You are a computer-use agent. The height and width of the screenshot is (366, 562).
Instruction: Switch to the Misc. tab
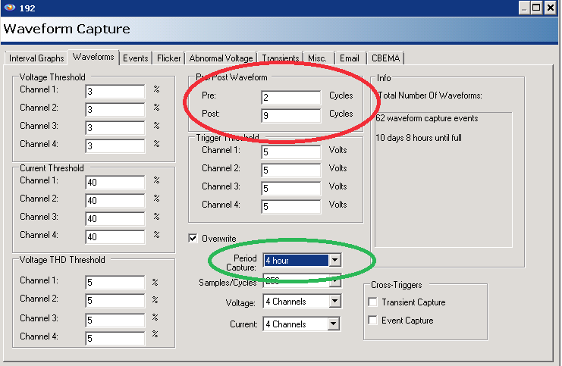(318, 58)
